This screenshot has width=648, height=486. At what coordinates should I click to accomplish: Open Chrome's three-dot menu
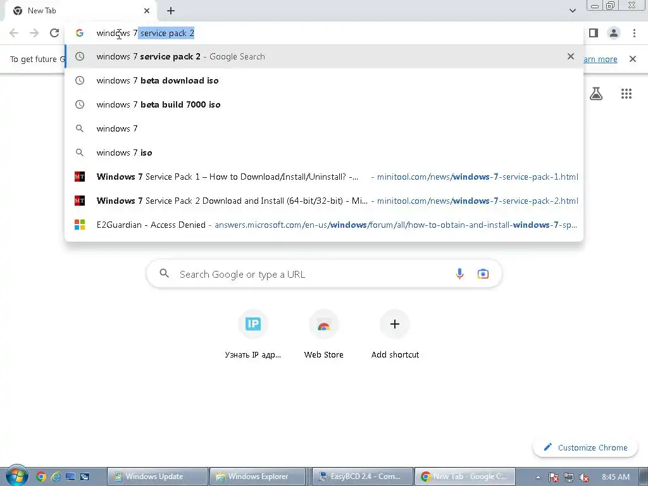click(x=634, y=33)
